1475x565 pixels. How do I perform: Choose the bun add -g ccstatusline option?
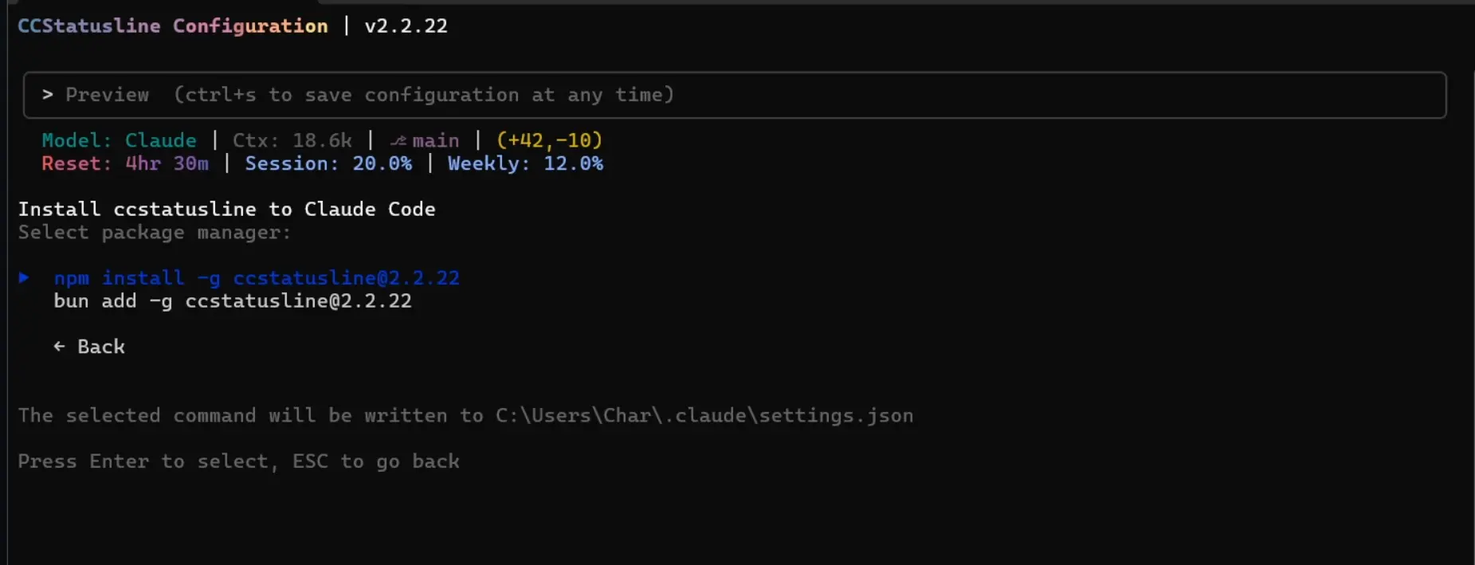point(233,301)
